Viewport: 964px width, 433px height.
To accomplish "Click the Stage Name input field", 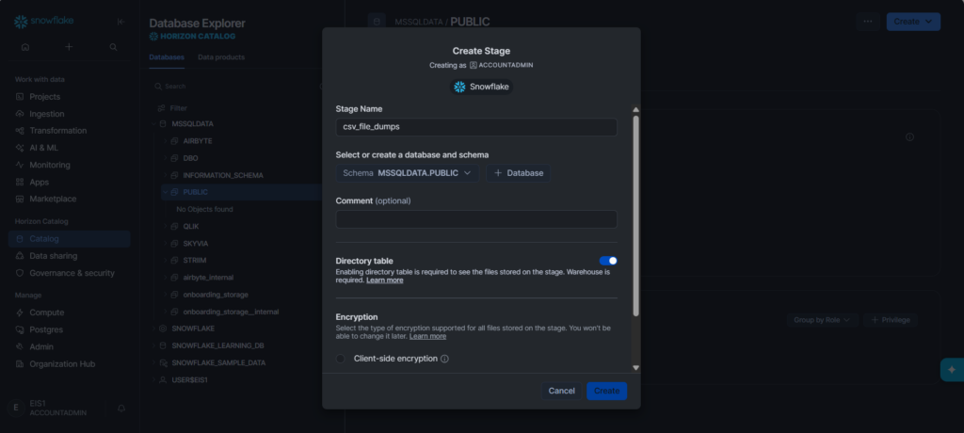I will 476,127.
